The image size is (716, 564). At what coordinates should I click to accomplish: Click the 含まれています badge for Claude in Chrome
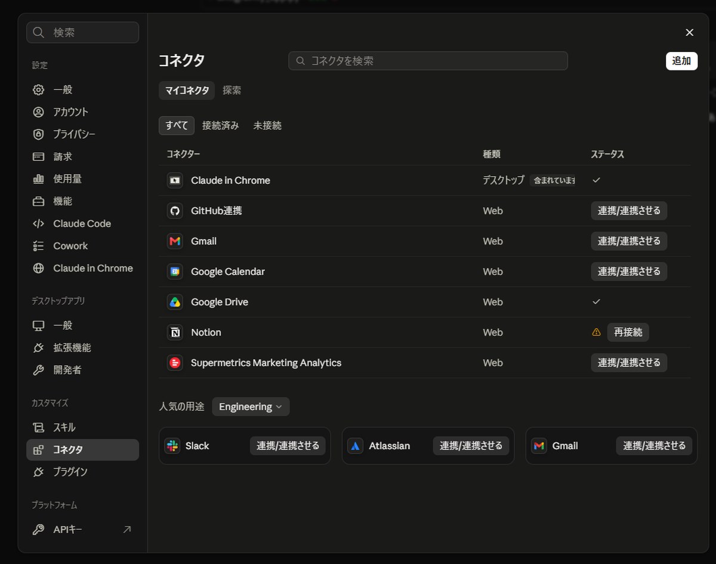click(553, 180)
